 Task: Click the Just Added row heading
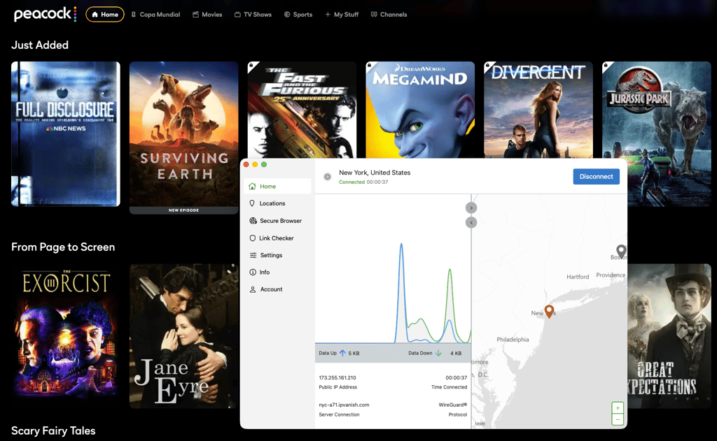[40, 45]
